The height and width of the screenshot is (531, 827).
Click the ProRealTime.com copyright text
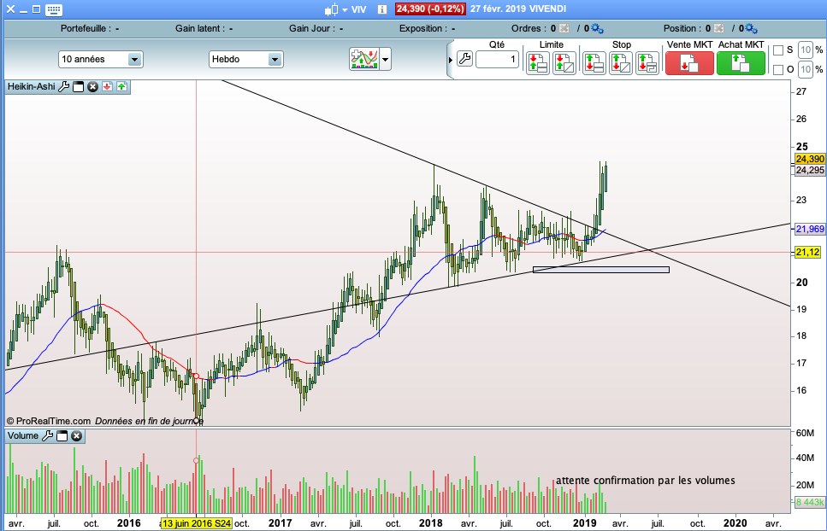[49, 421]
